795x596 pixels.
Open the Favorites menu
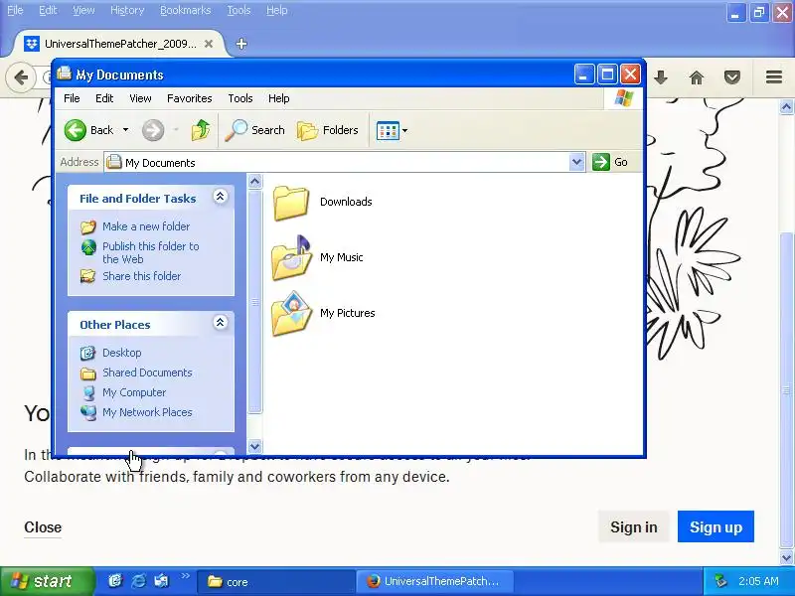point(190,98)
